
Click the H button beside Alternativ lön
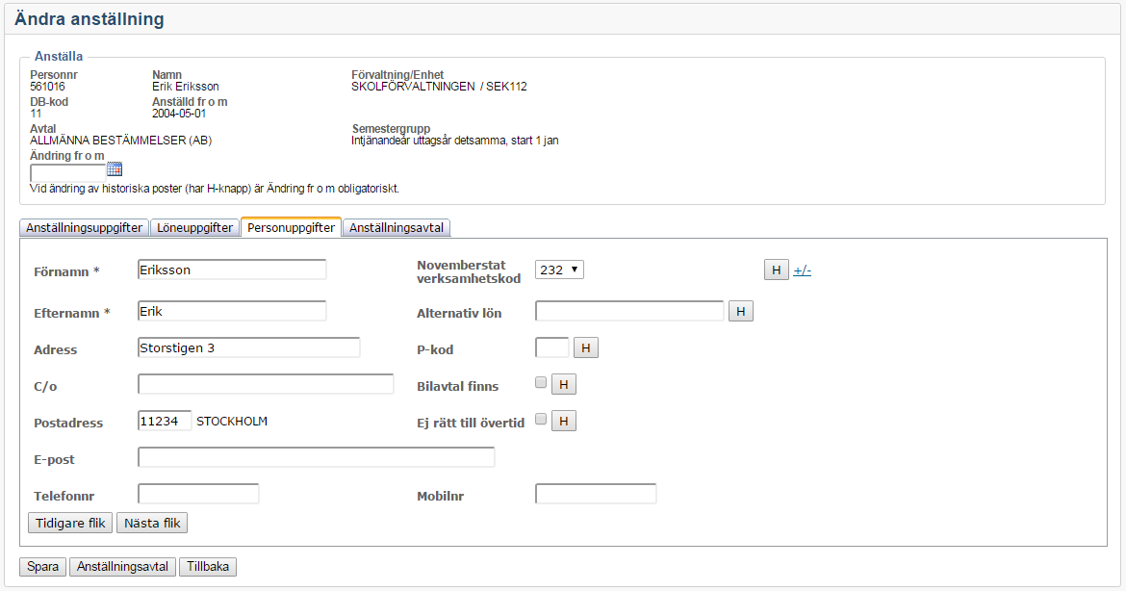click(x=740, y=311)
